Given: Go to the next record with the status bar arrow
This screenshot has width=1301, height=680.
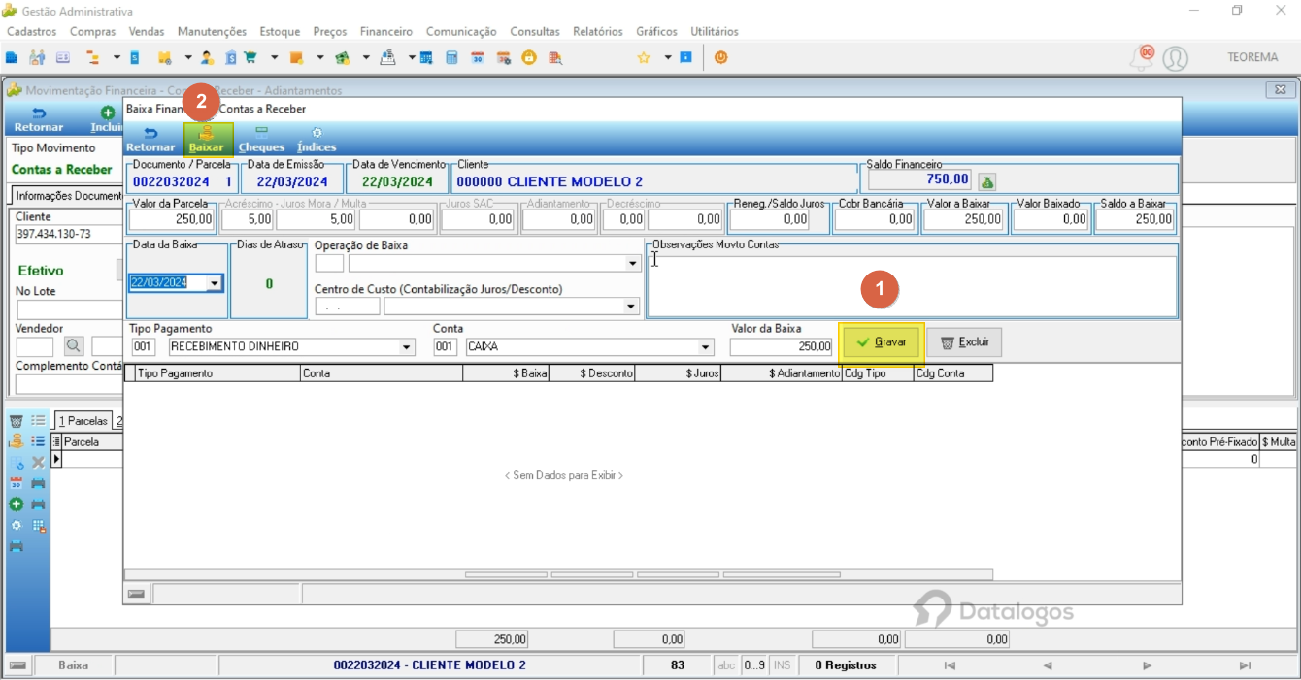Looking at the screenshot, I should pyautogui.click(x=1147, y=665).
